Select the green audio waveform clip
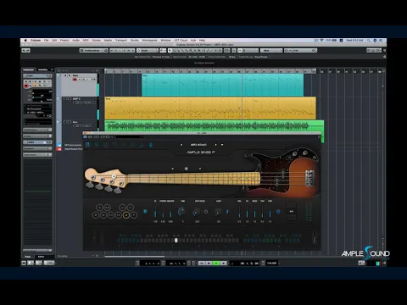 [x=215, y=125]
